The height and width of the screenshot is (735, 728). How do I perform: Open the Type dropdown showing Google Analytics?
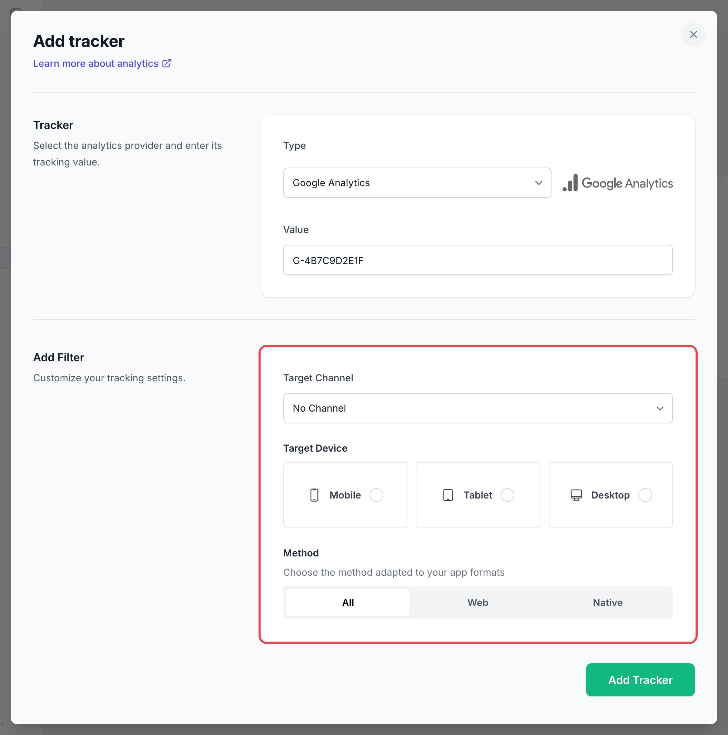pyautogui.click(x=417, y=183)
